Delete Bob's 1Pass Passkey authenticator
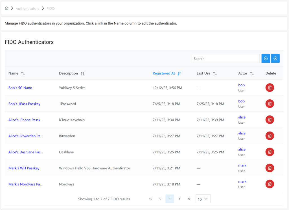Image resolution: width=289 pixels, height=210 pixels. coord(270,104)
